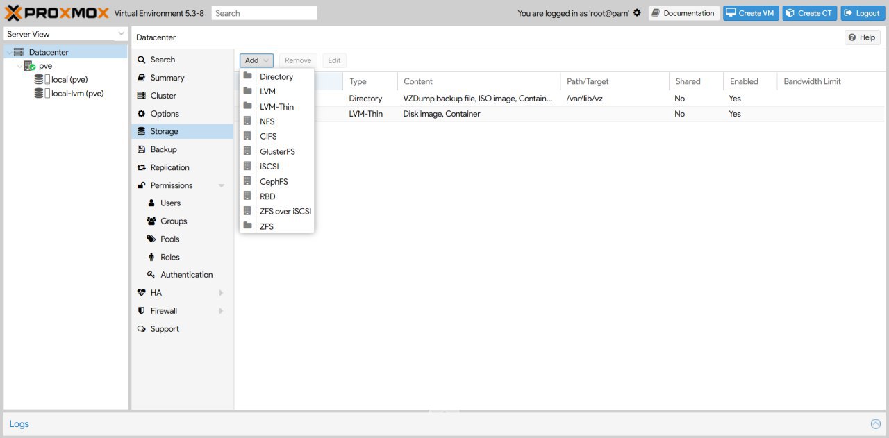Sort by the Enabled column header
This screenshot has height=438, width=889.
coord(744,81)
